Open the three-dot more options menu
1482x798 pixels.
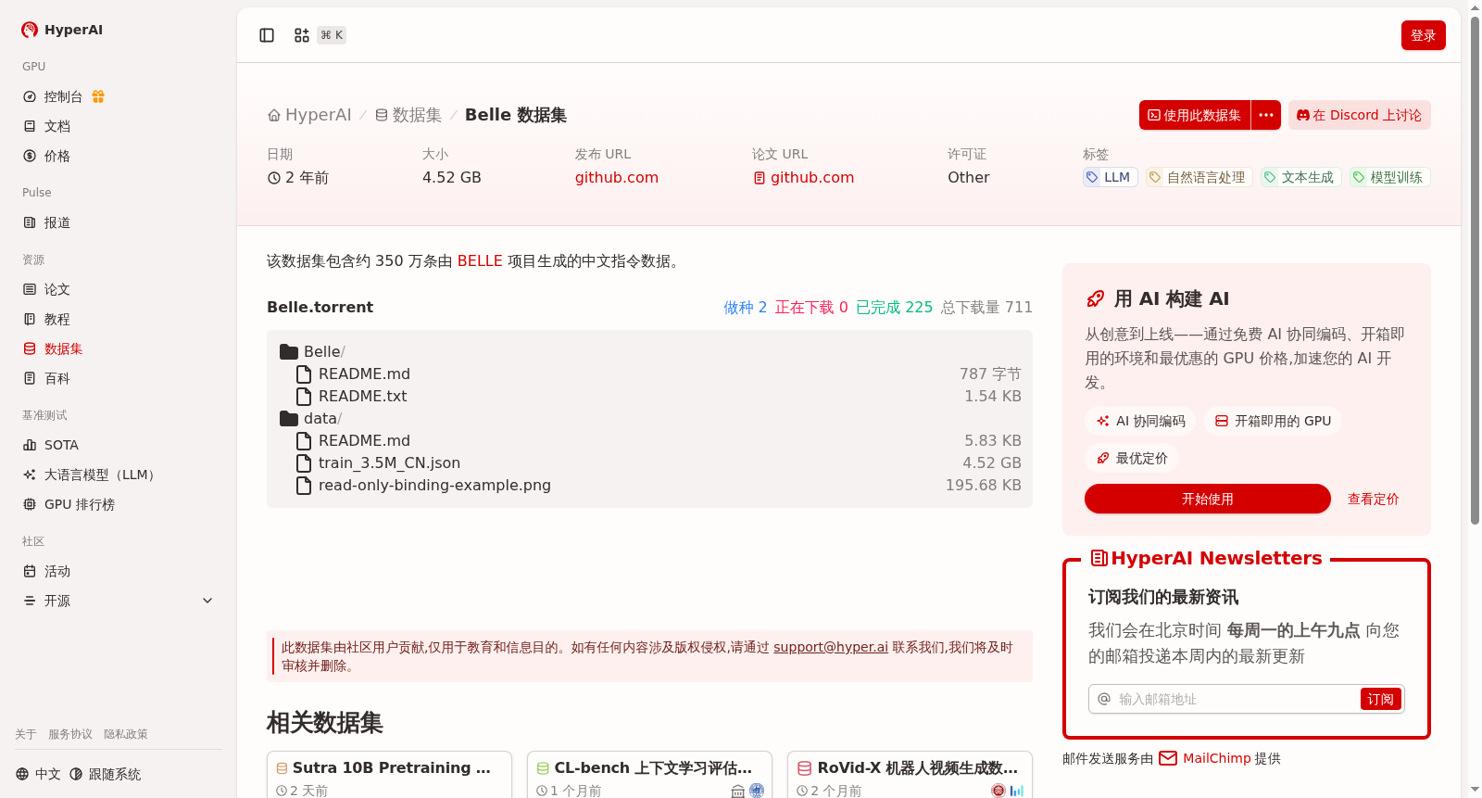(x=1266, y=115)
